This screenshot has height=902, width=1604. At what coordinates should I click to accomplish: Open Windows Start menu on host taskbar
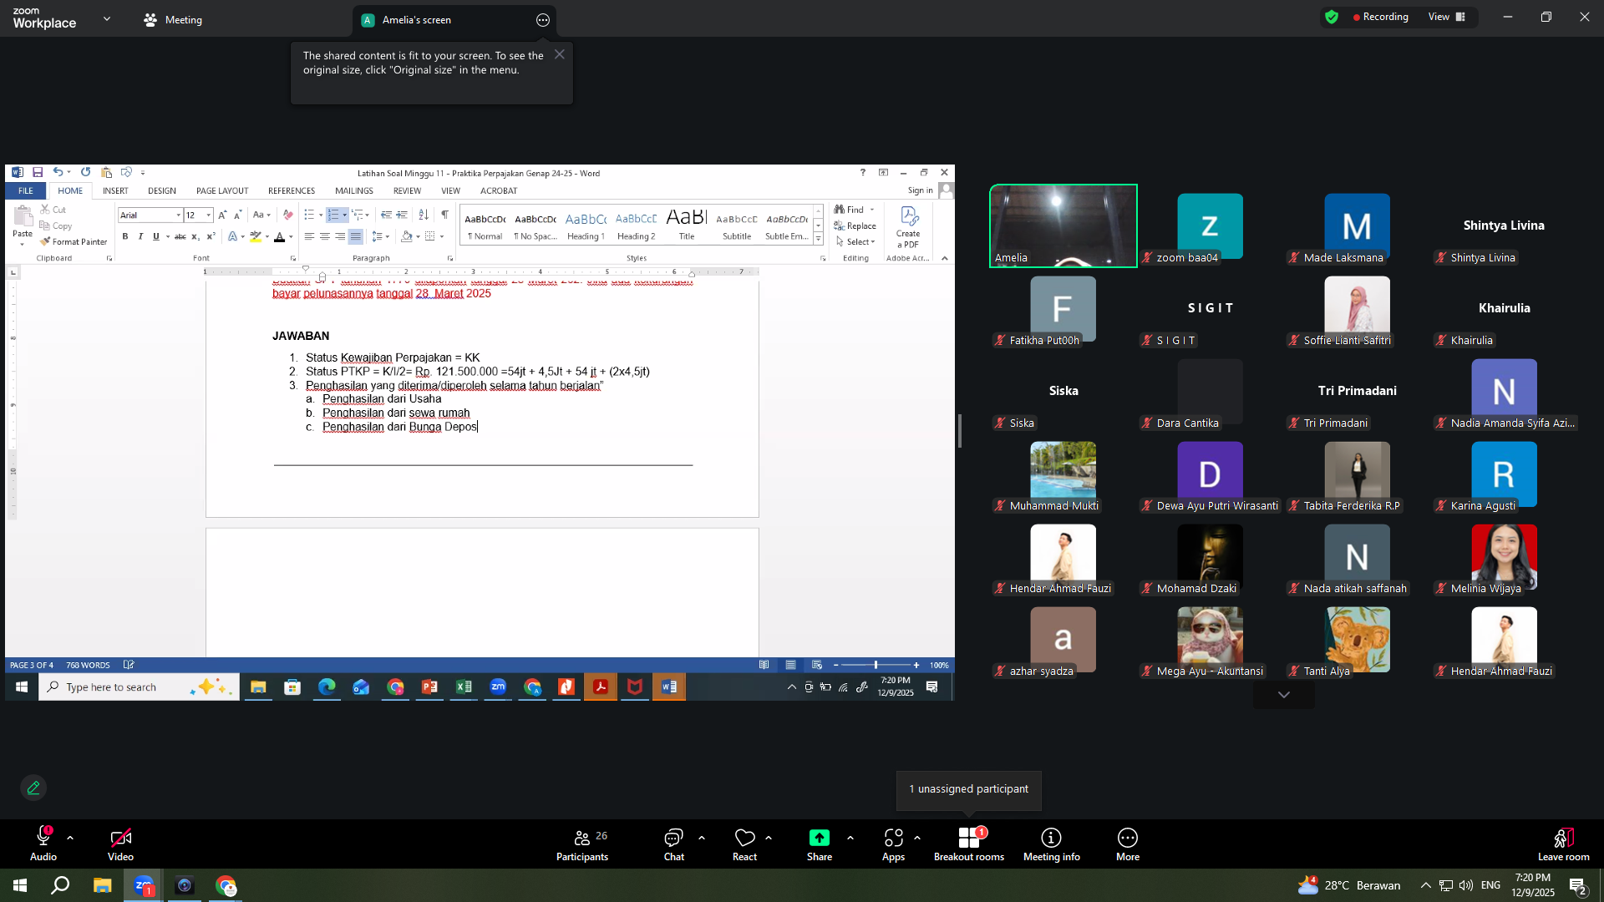click(20, 885)
